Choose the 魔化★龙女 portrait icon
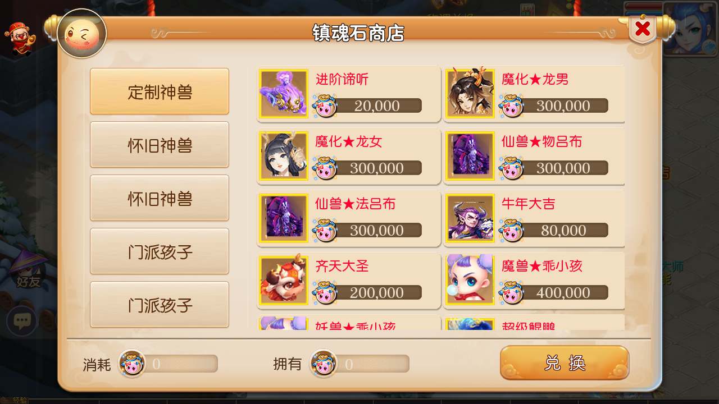Image resolution: width=719 pixels, height=404 pixels. click(x=284, y=155)
